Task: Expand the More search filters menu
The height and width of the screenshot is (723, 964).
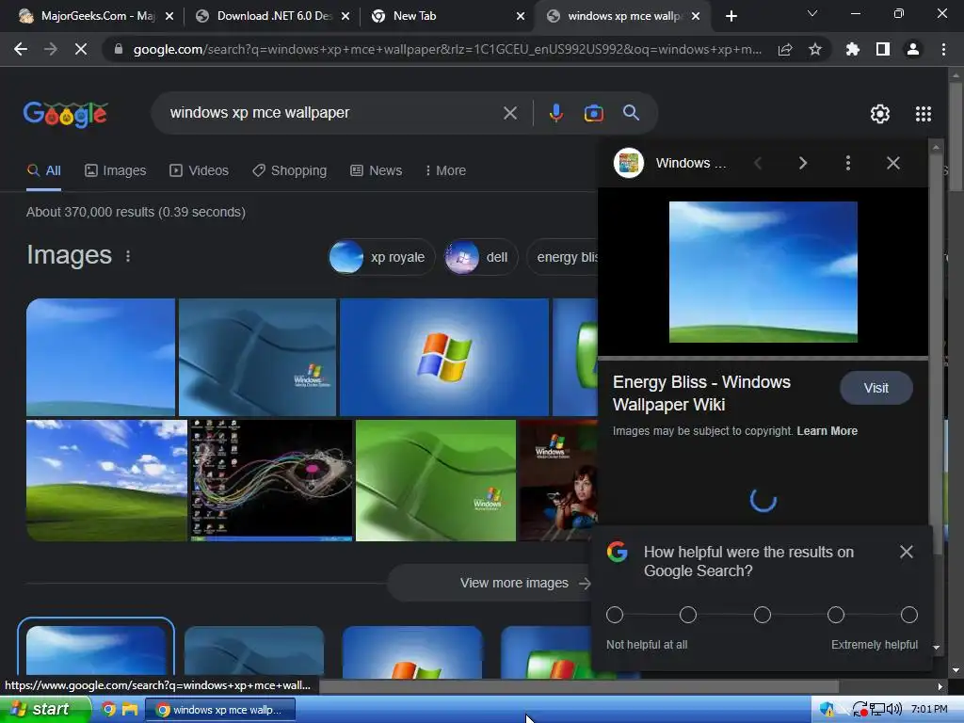Action: coord(445,170)
